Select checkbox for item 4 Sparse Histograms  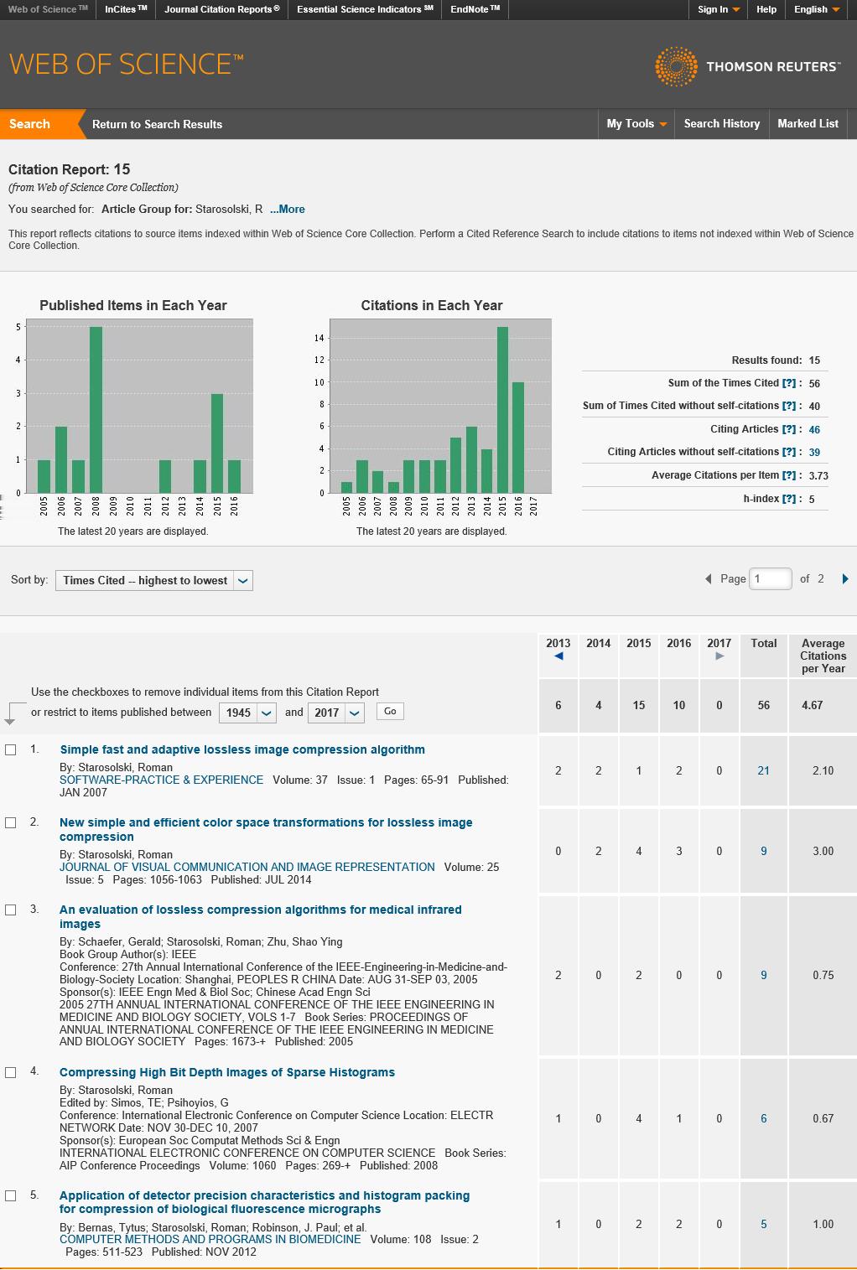[x=11, y=1073]
